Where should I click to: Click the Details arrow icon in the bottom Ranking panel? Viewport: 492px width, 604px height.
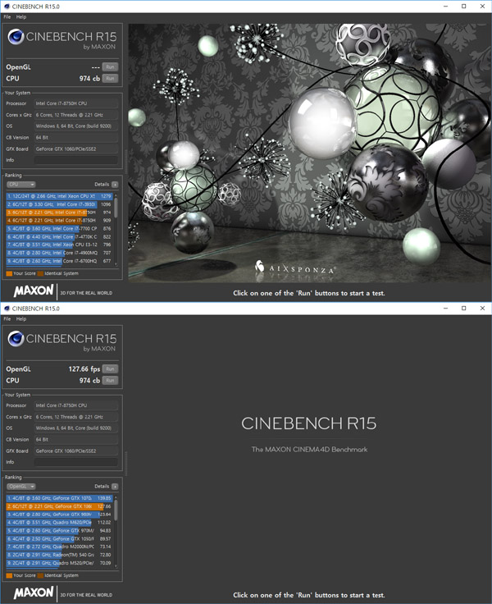[x=115, y=487]
